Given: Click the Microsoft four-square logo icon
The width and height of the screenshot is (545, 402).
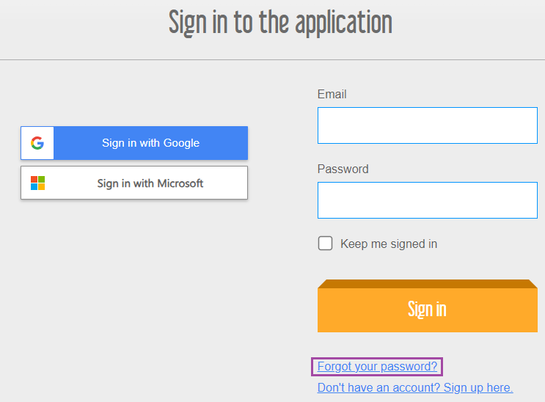Looking at the screenshot, I should pyautogui.click(x=37, y=183).
